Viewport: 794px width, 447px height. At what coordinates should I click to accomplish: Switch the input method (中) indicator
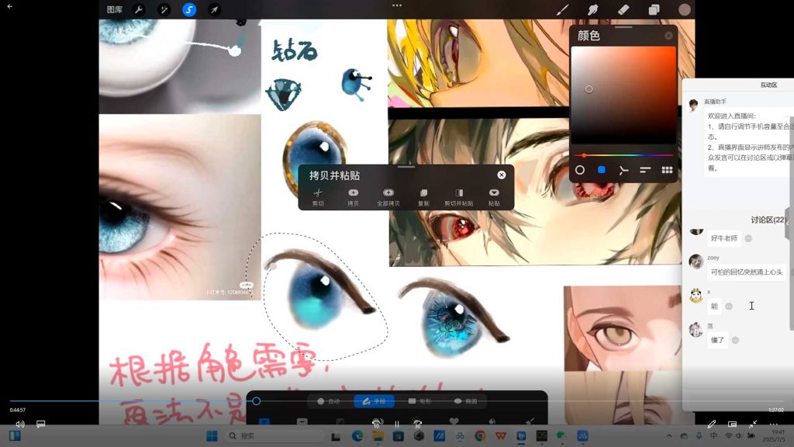(713, 436)
